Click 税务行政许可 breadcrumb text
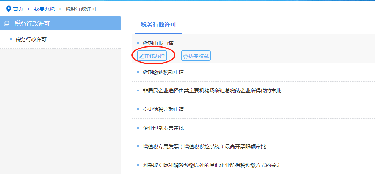This screenshot has width=375, height=174. [81, 9]
